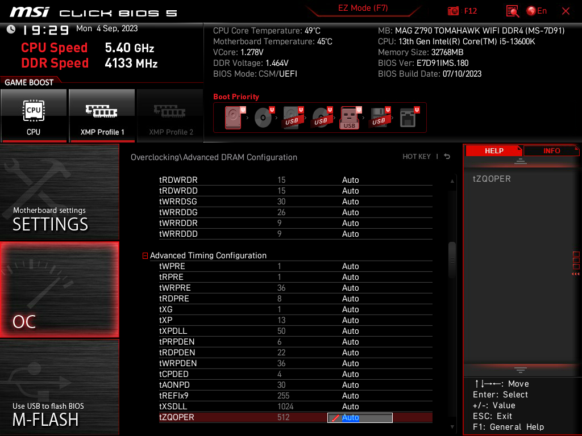
Task: Toggle the CPU Game Boost button
Action: [34, 115]
